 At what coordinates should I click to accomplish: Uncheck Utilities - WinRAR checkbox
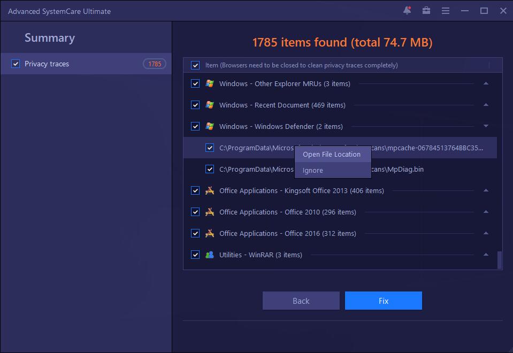[x=195, y=255]
